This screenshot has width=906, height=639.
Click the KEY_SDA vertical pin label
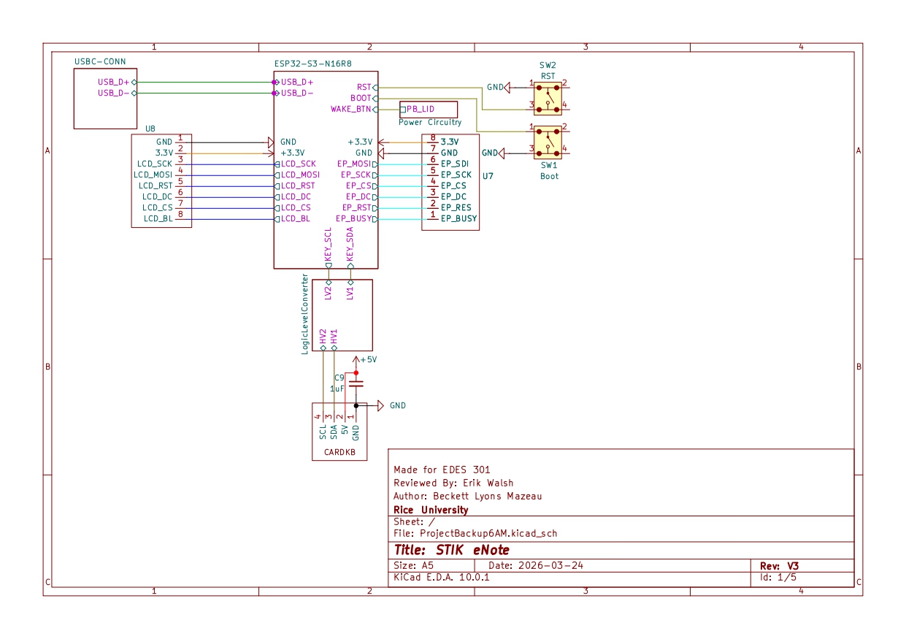(350, 245)
